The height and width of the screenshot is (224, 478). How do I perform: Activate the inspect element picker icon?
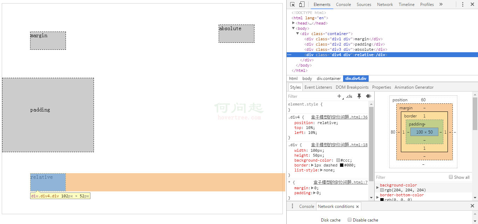click(x=293, y=5)
